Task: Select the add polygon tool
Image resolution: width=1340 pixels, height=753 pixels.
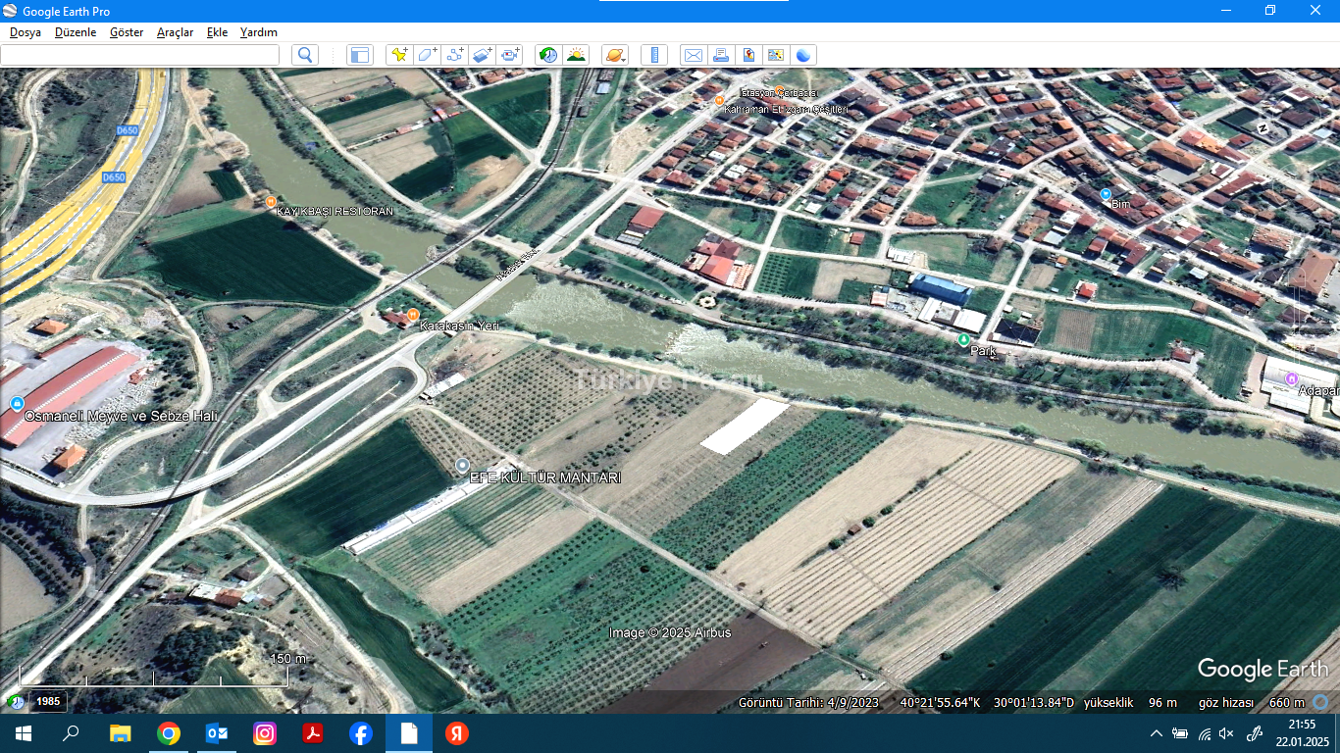Action: click(427, 55)
